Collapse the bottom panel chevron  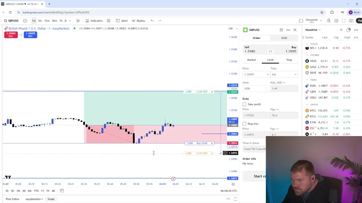[x=228, y=199]
